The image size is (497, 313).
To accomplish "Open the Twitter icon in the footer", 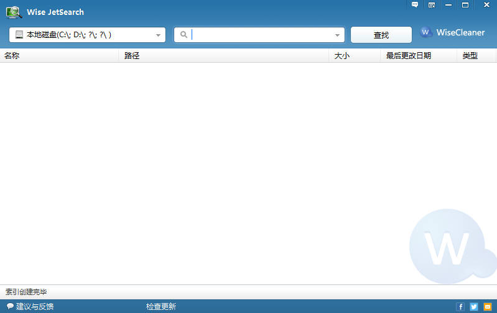I will click(474, 307).
